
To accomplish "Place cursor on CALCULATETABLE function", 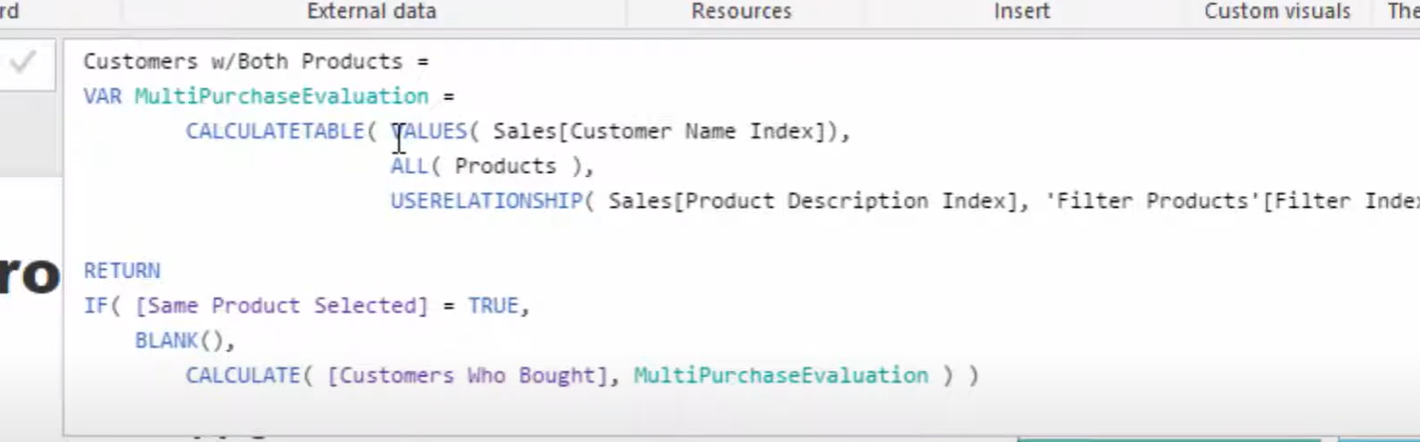I will click(x=275, y=131).
